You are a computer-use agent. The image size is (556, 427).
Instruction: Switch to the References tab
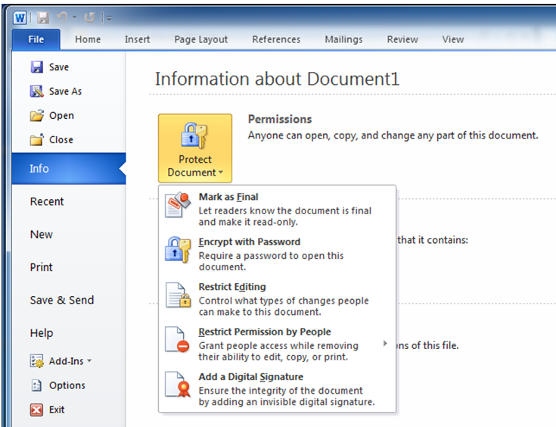[276, 39]
